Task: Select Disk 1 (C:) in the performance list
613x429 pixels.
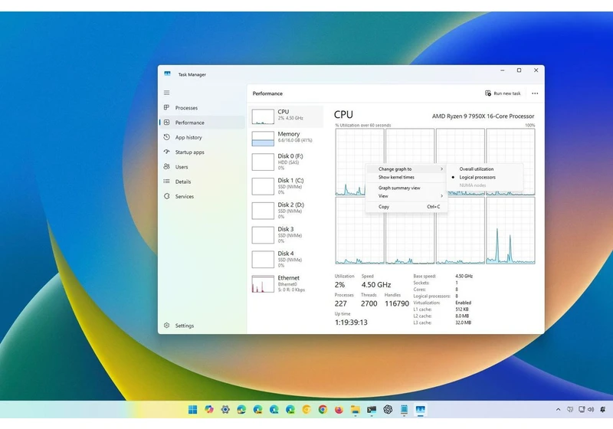Action: coord(286,186)
